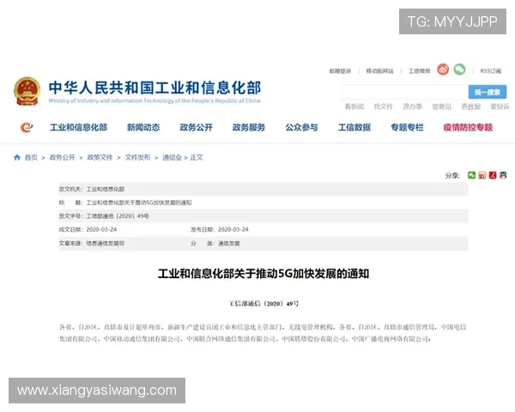Click article heading about 5G notice

tap(264, 274)
